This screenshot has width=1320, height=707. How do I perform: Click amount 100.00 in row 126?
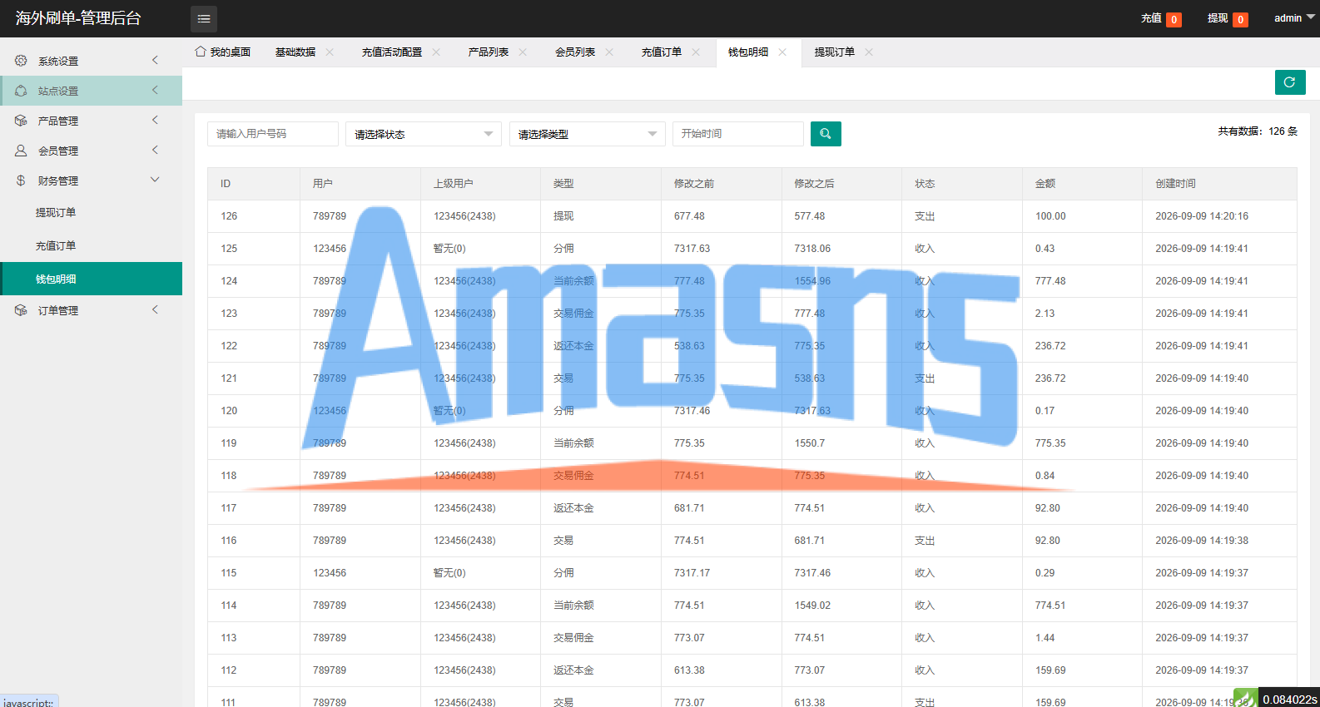[1050, 216]
